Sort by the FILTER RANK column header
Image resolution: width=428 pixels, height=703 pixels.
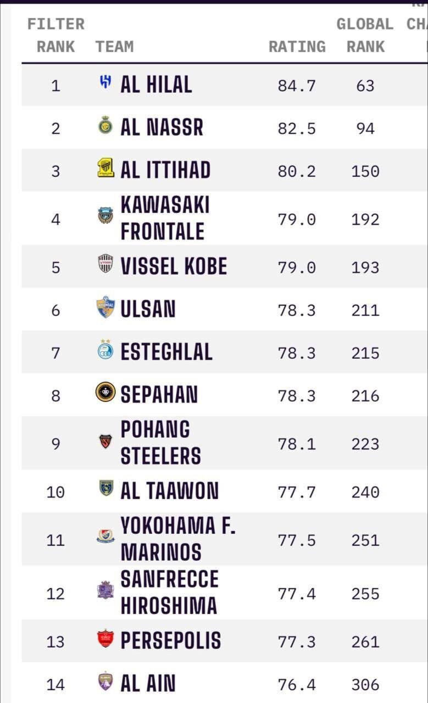pyautogui.click(x=55, y=36)
